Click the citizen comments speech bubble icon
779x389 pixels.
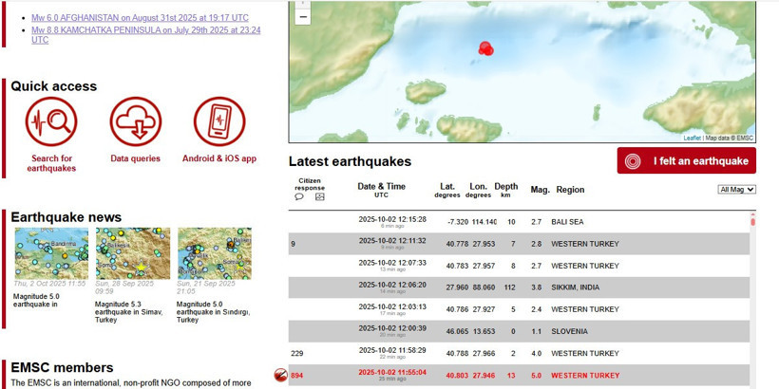(x=299, y=197)
